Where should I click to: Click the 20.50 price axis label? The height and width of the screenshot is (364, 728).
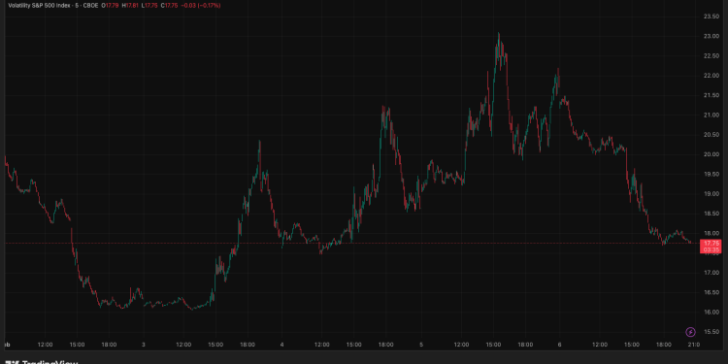(x=711, y=135)
